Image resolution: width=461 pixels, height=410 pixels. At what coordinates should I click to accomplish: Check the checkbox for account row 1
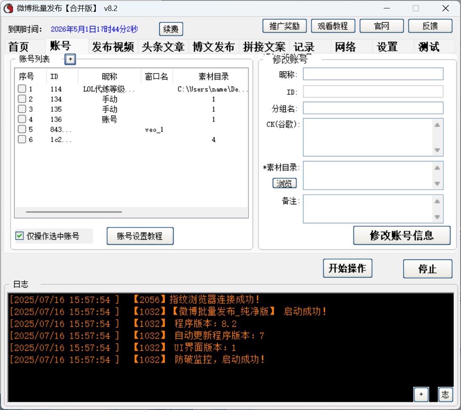[22, 89]
